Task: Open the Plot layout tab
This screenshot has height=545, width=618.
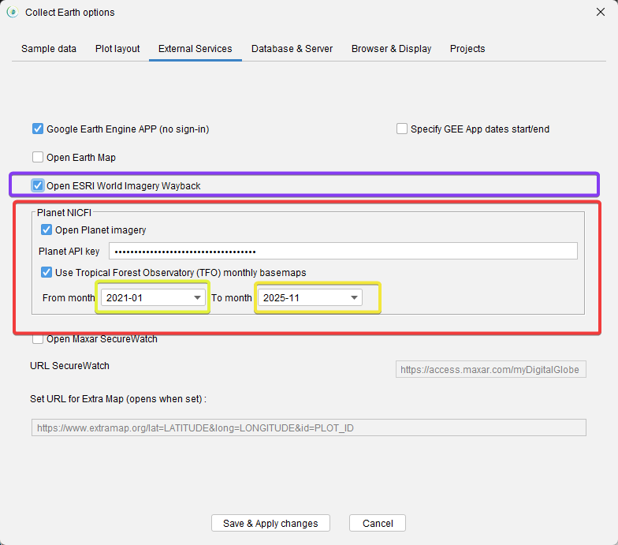Action: pos(117,49)
